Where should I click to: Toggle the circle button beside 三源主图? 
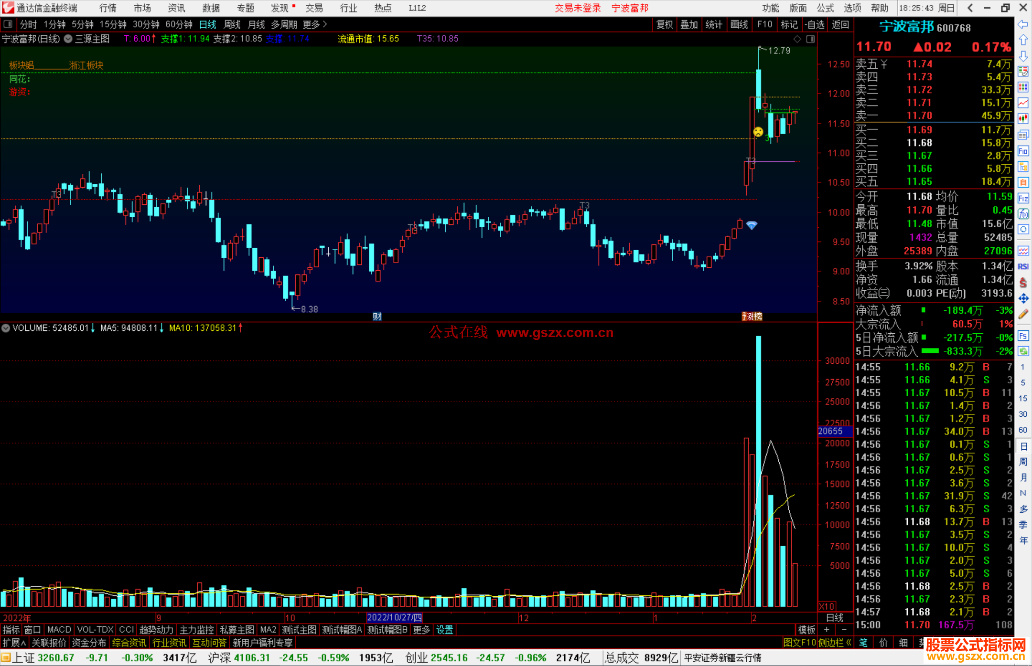(x=68, y=39)
